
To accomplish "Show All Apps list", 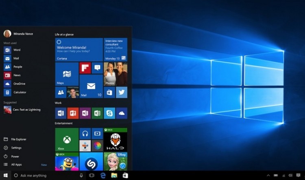I will pos(13,165).
